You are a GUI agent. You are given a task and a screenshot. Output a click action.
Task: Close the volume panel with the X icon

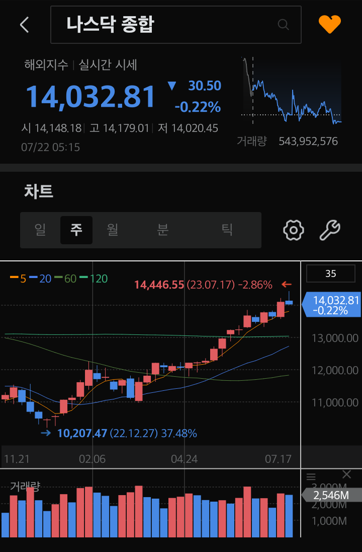[x=346, y=474]
